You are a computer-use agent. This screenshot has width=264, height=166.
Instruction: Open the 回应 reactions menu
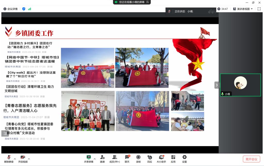click(150, 159)
